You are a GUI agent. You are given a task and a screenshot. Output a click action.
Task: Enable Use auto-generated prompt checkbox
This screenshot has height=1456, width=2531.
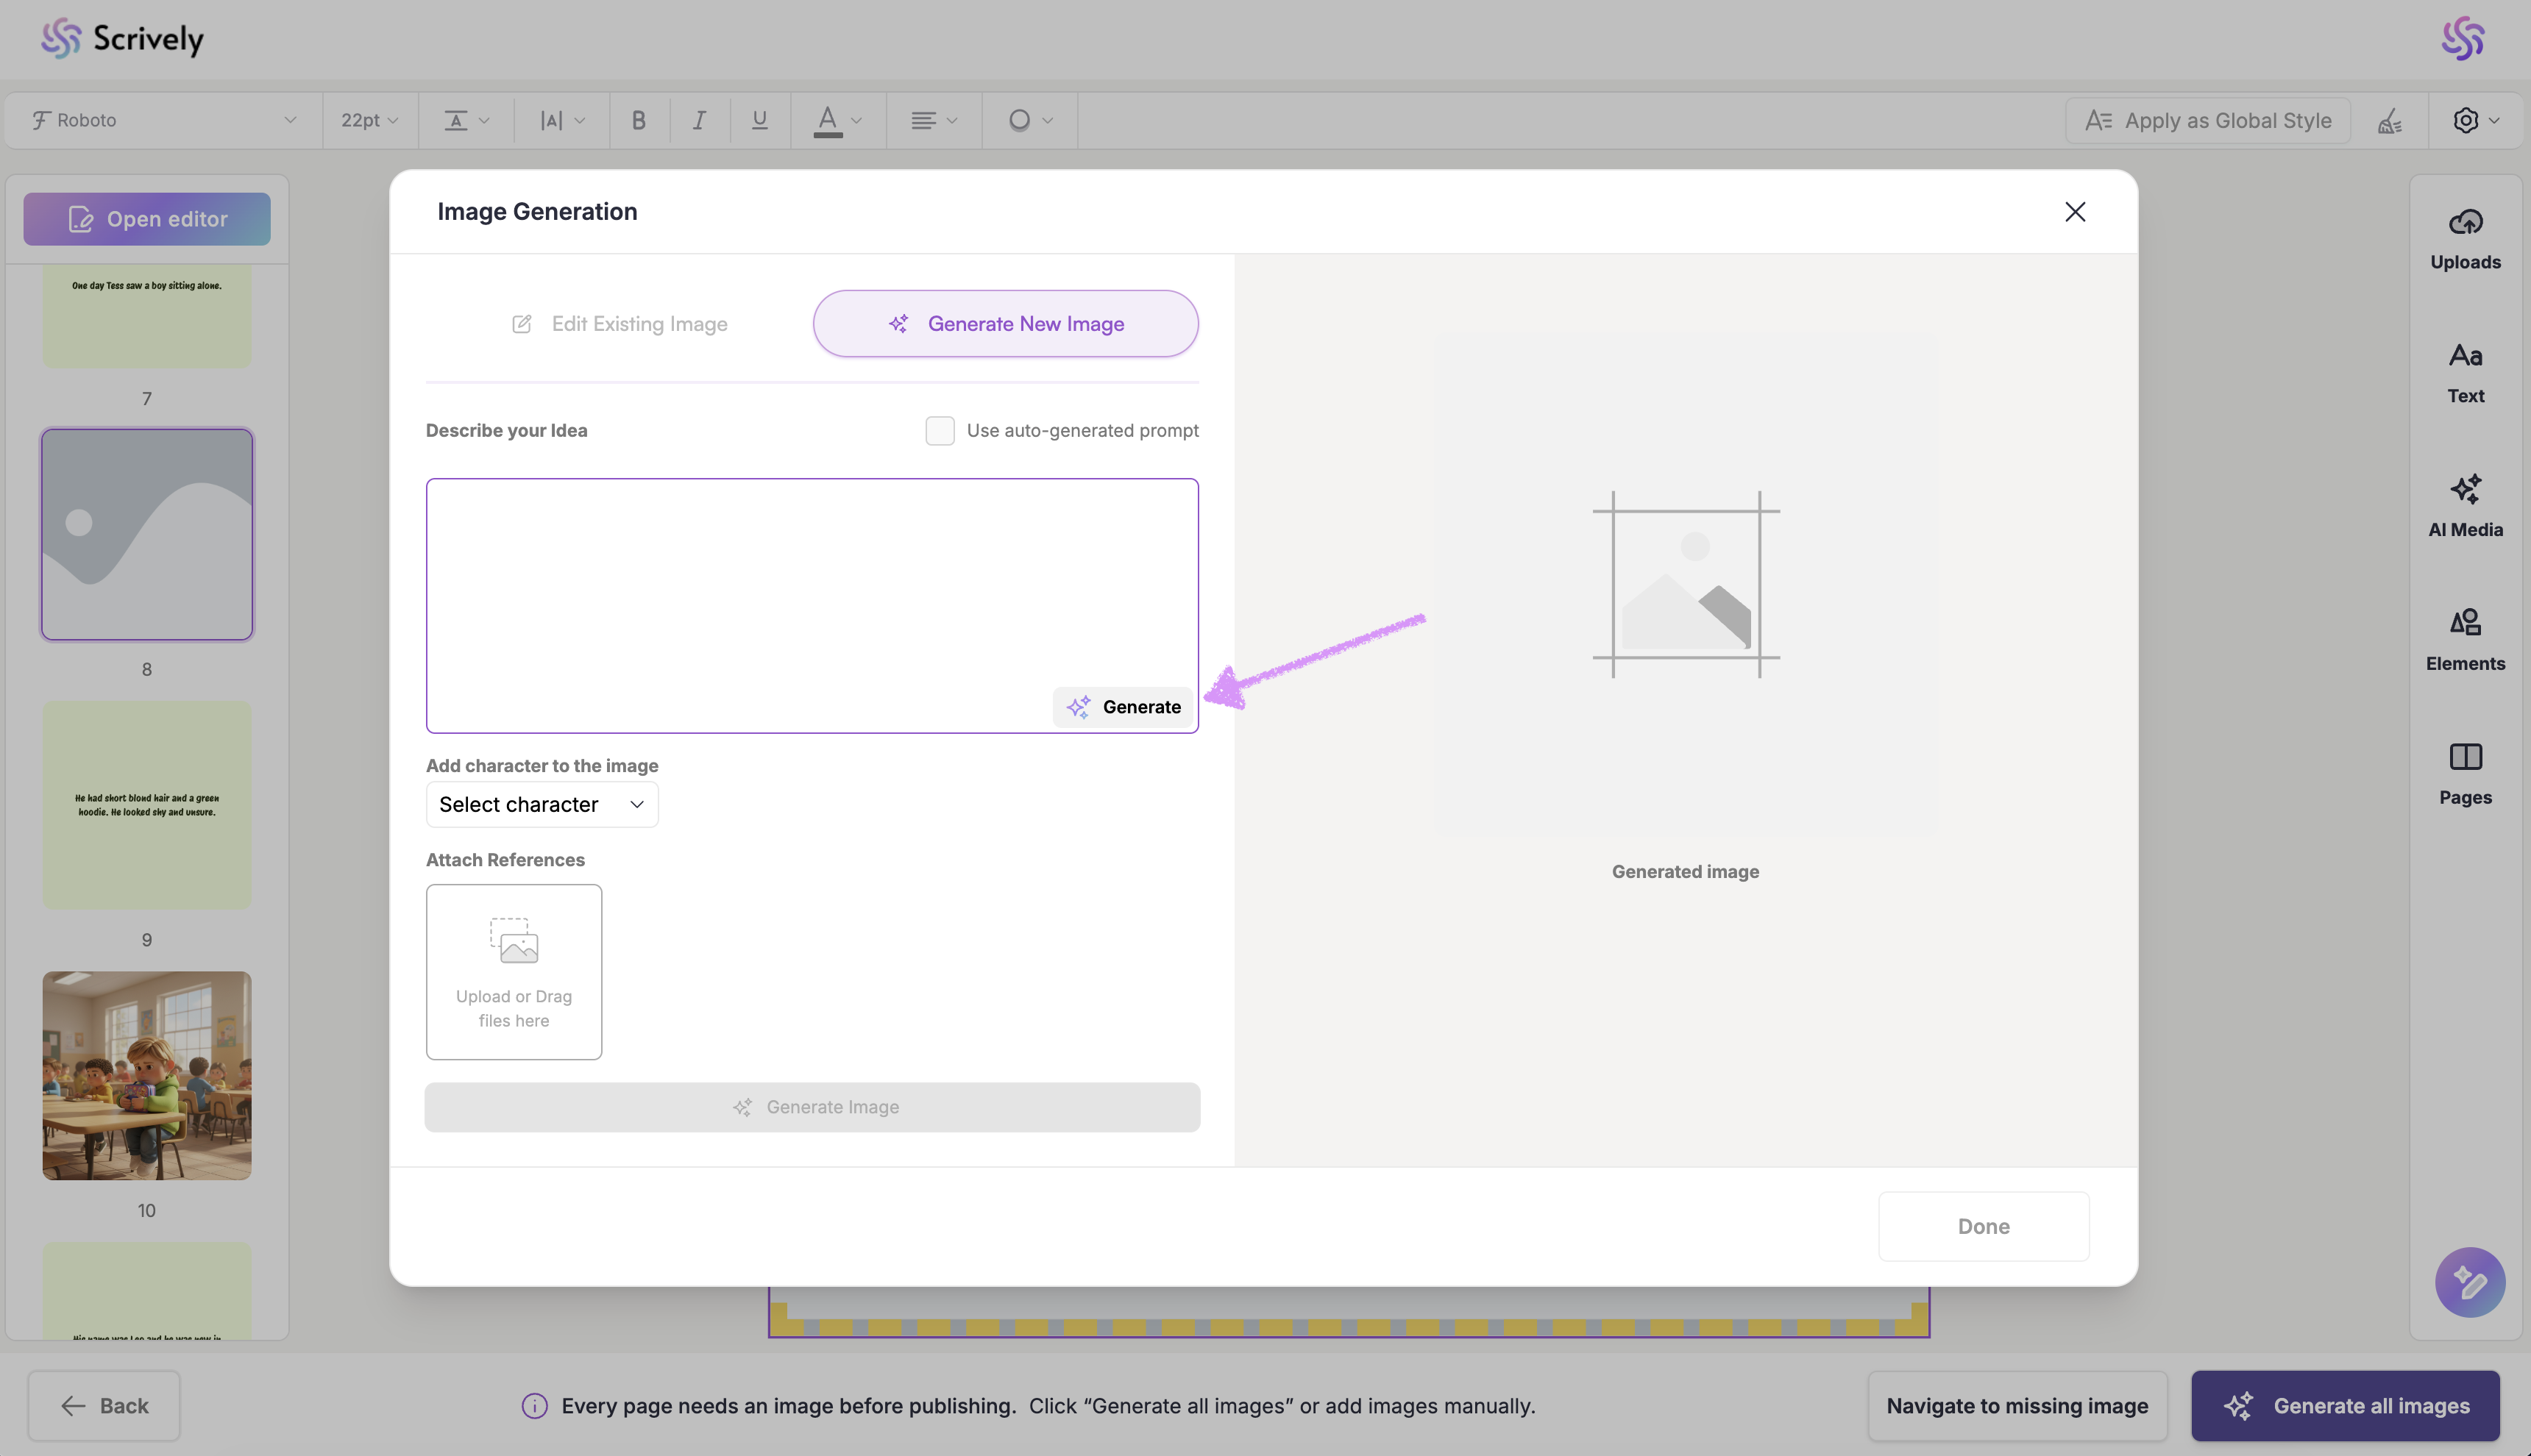click(940, 431)
